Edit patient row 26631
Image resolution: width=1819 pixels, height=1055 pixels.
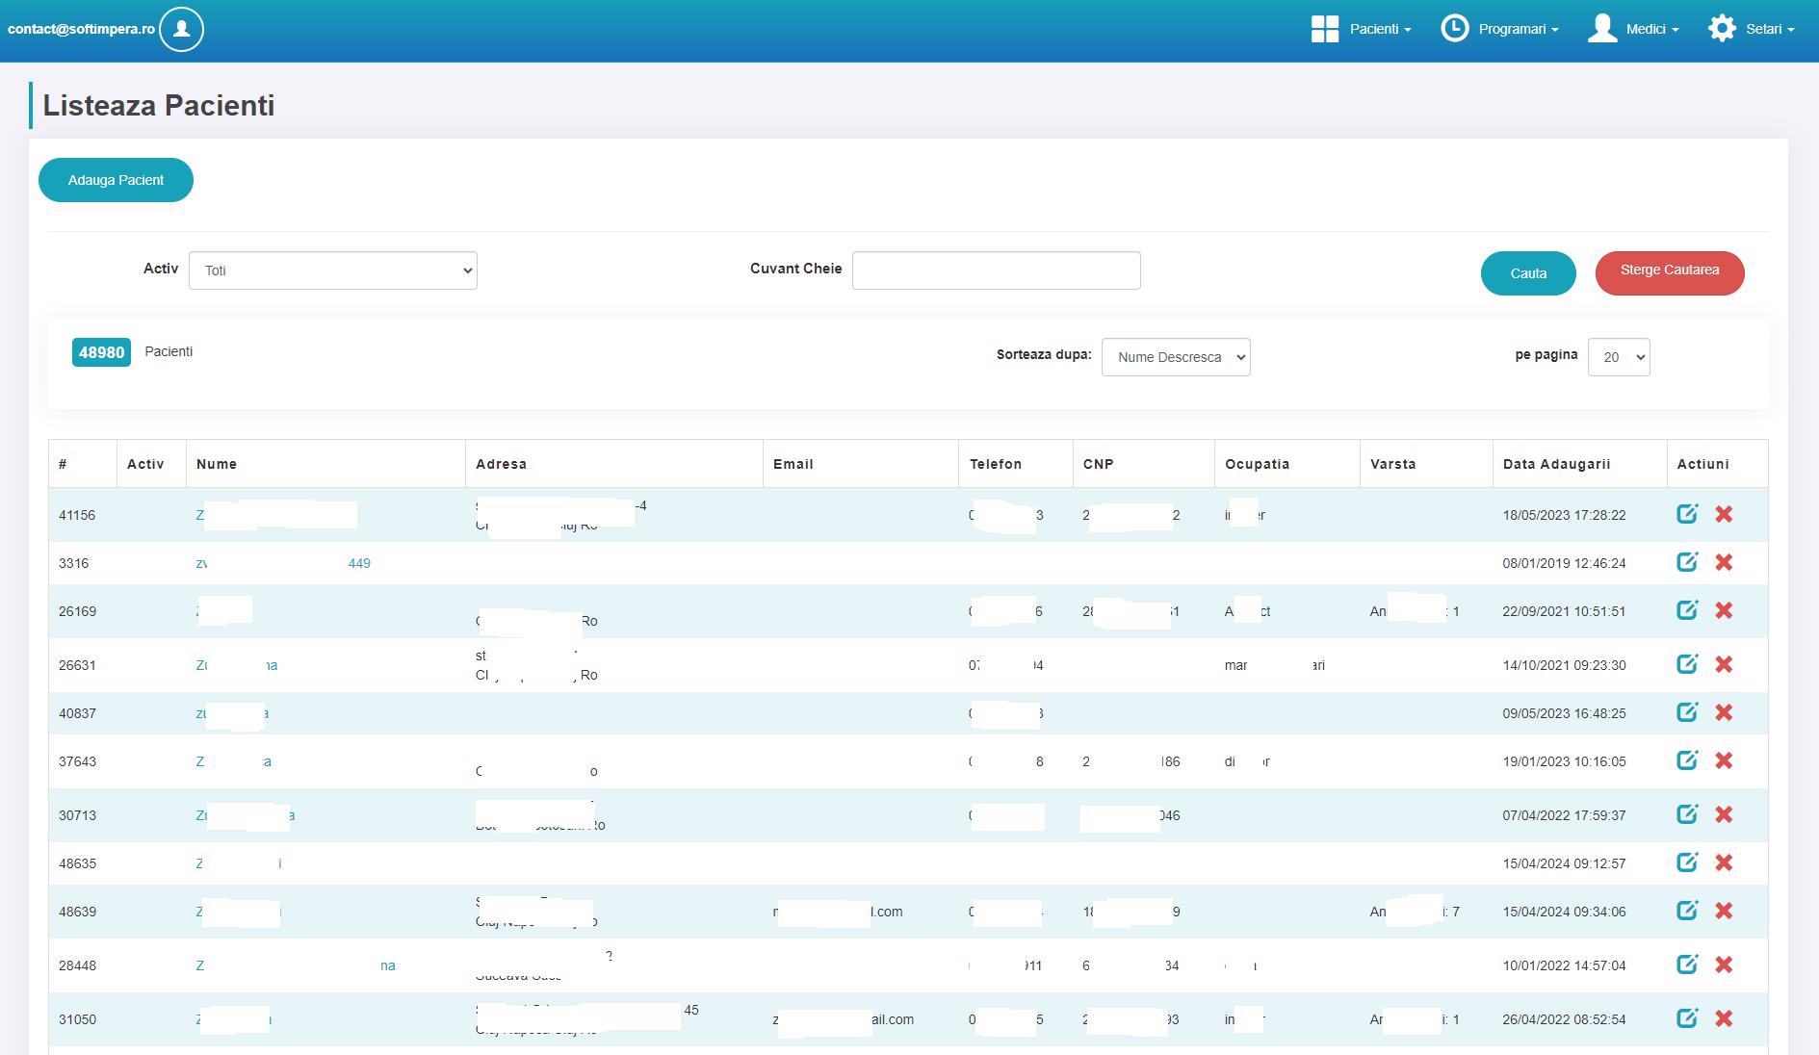click(x=1687, y=664)
